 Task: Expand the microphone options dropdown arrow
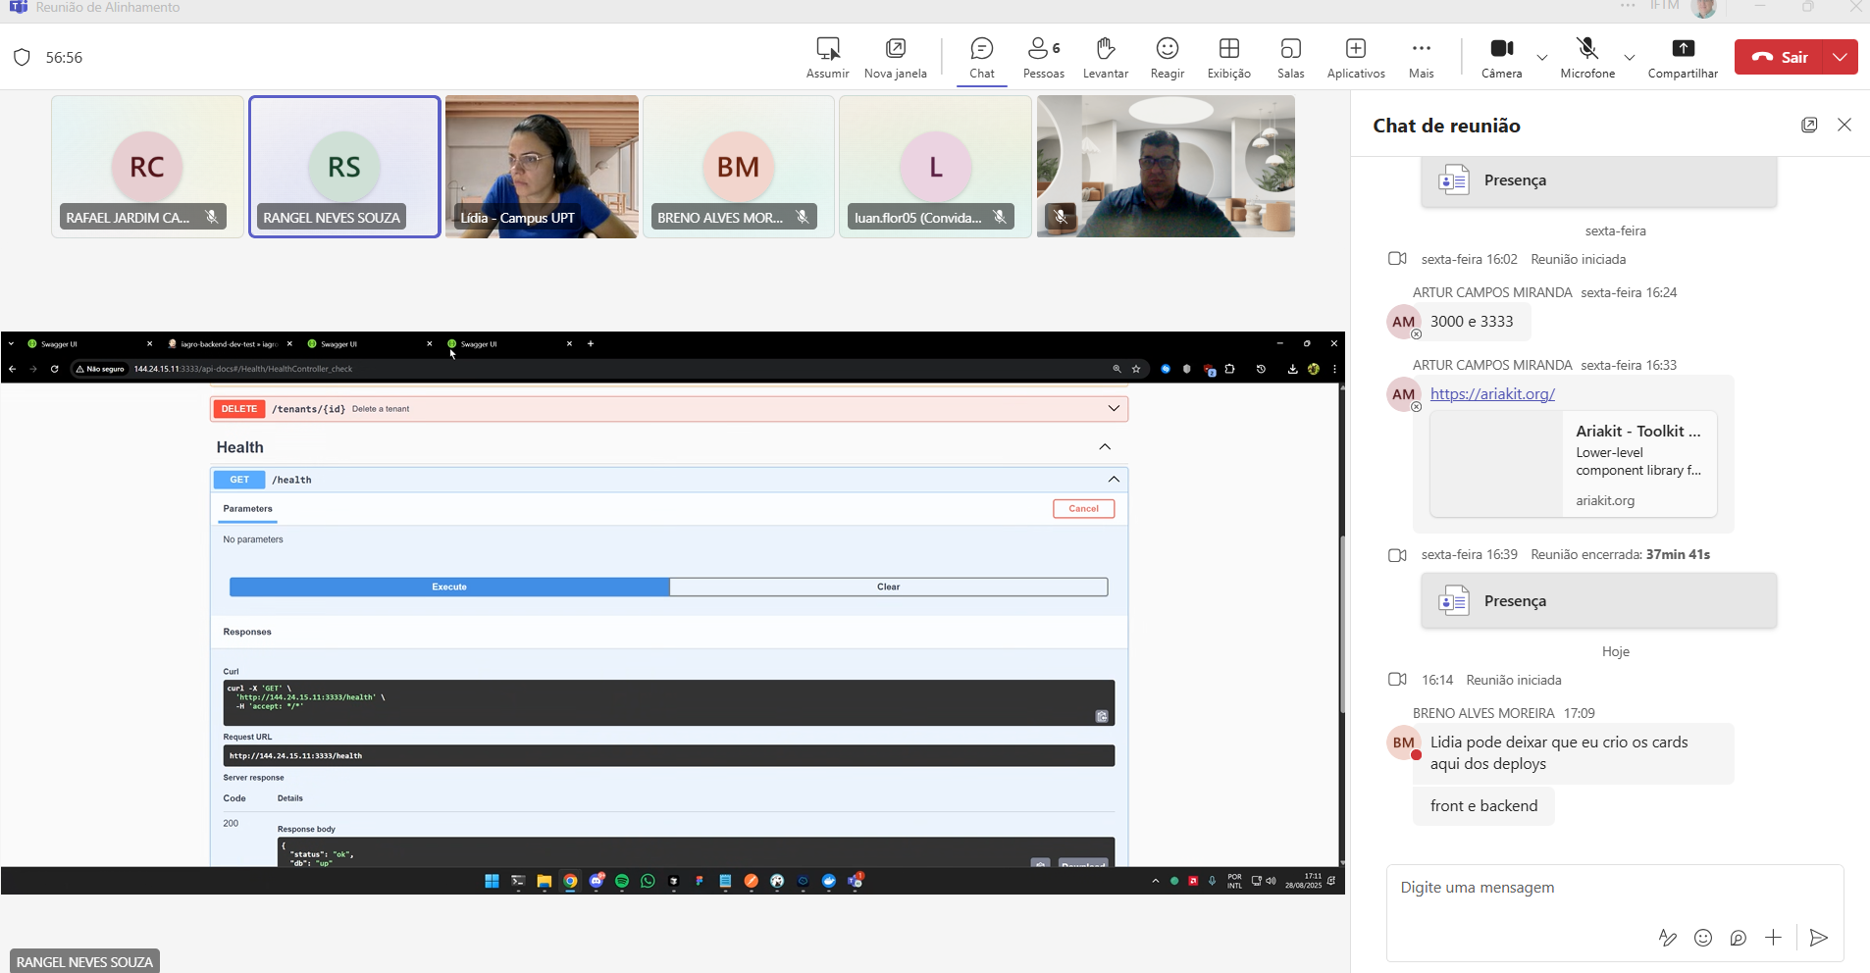pos(1630,58)
